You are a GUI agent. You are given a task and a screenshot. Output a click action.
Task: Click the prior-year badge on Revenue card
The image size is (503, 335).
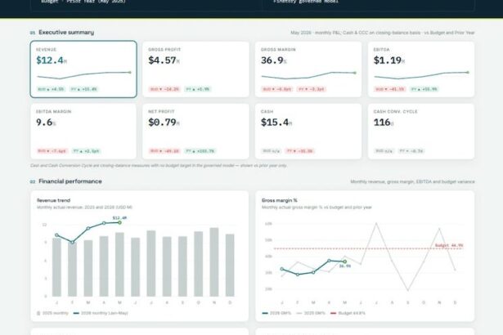[83, 89]
